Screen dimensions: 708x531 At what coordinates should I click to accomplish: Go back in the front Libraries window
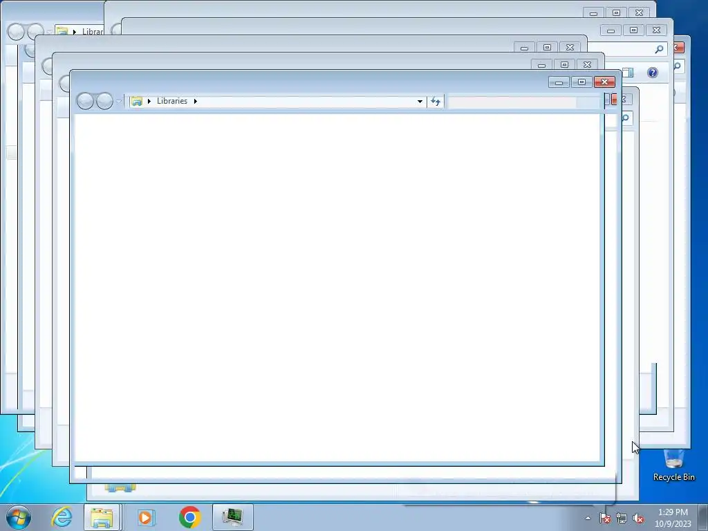coord(85,101)
